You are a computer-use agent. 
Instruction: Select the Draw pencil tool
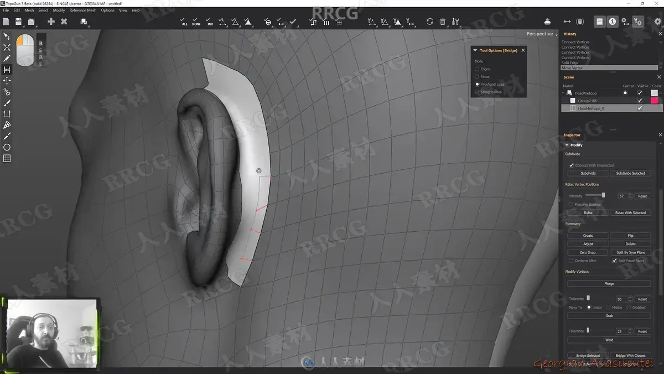tap(7, 58)
